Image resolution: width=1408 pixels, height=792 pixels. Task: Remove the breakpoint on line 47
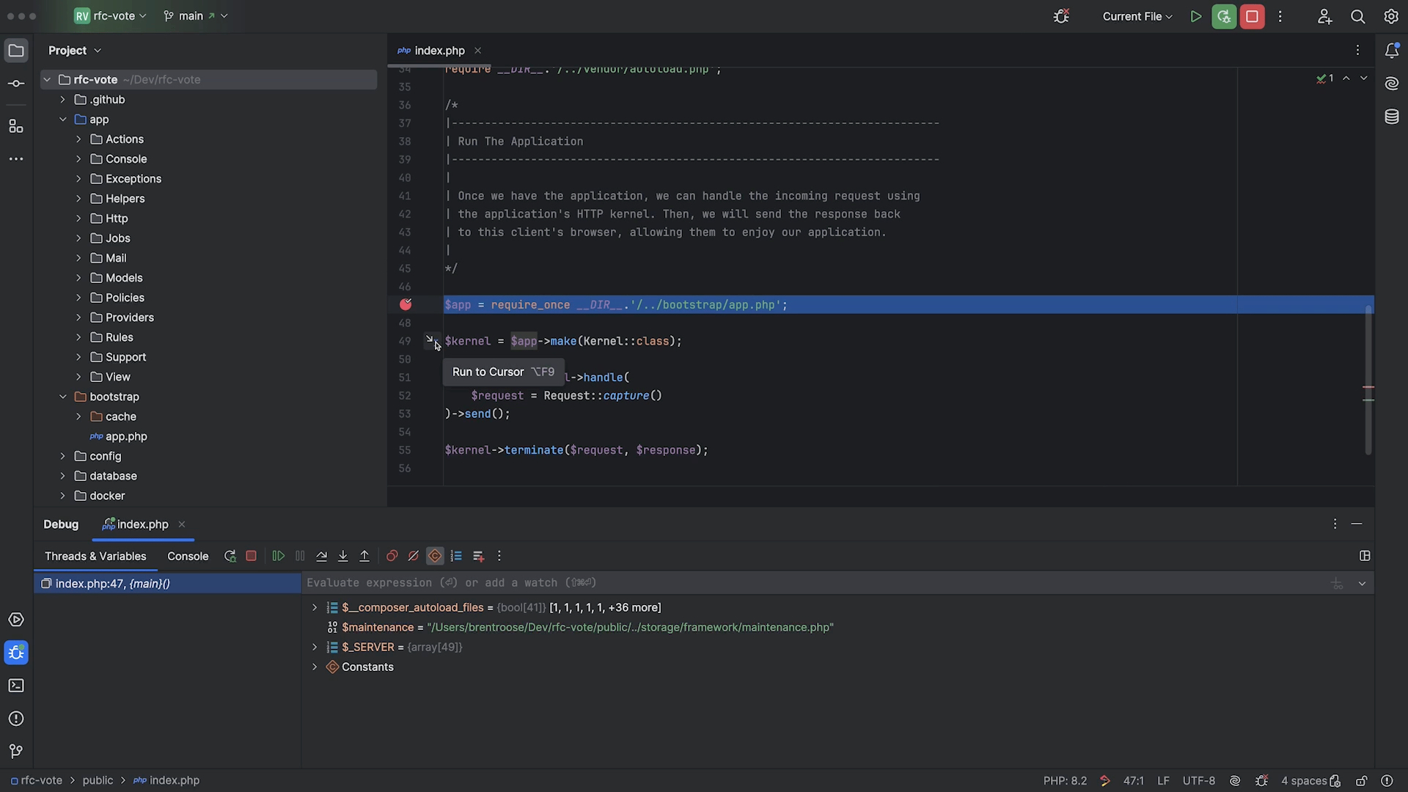tap(406, 305)
